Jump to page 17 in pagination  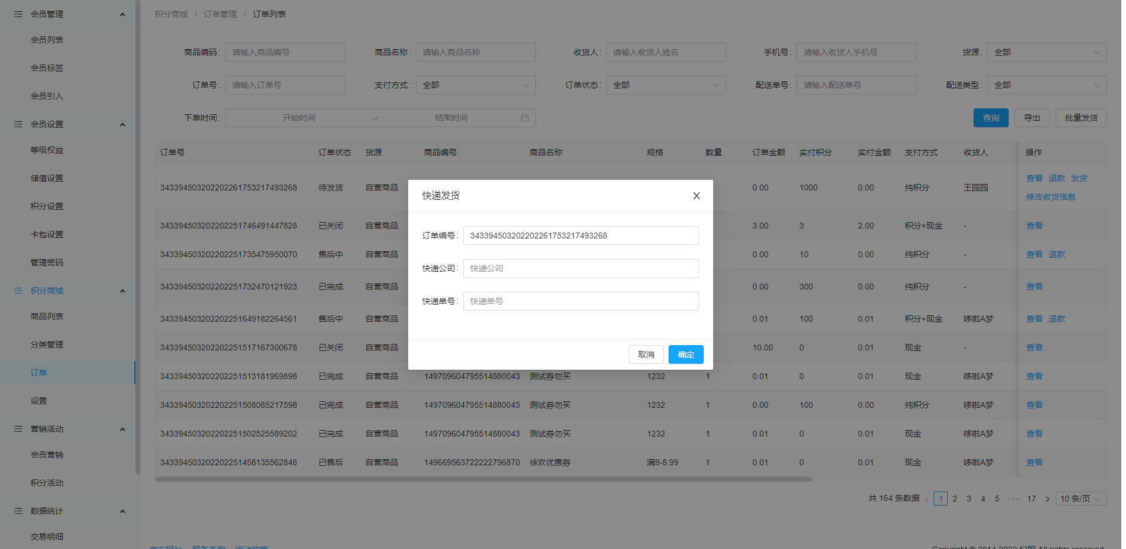(x=1031, y=499)
